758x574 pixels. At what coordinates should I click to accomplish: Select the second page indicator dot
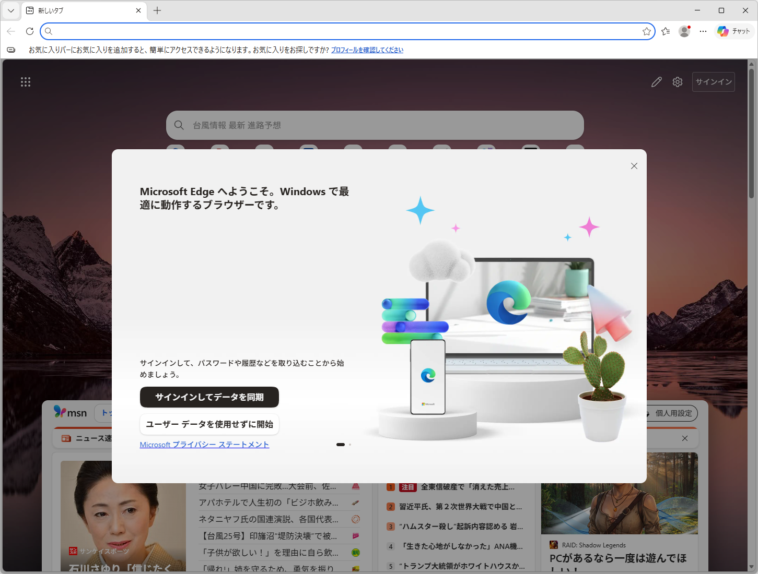click(x=350, y=445)
